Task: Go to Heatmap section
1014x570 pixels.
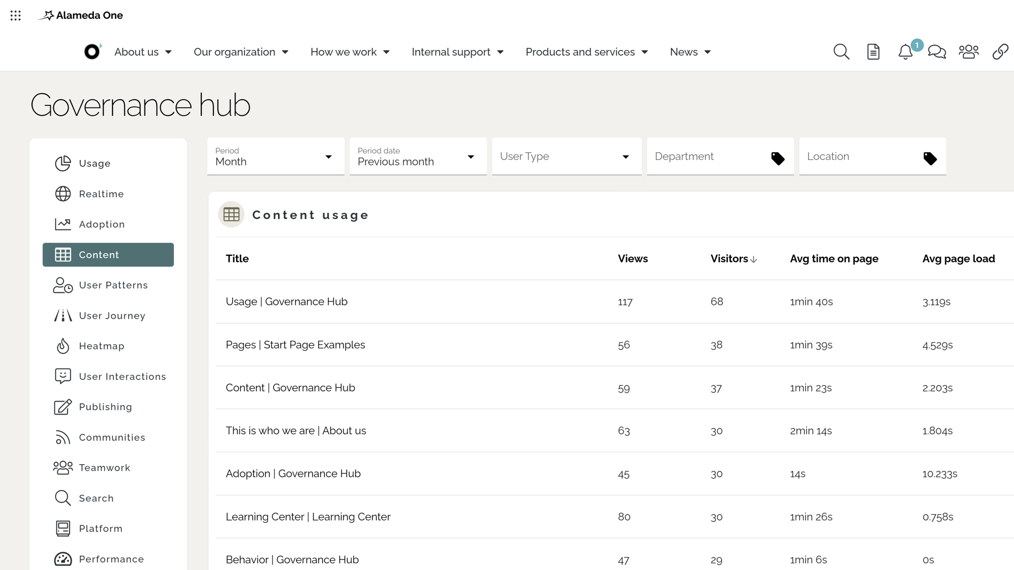Action: point(108,346)
